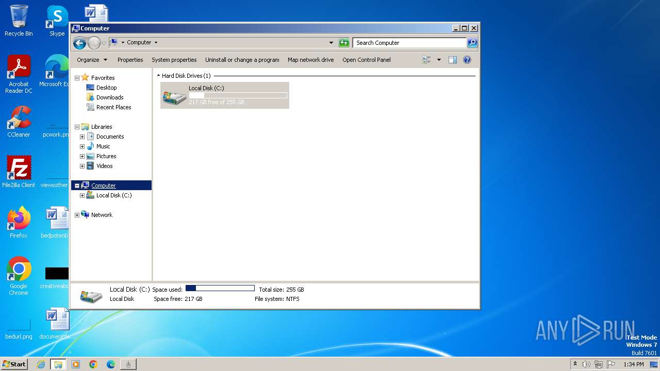Screen dimensions: 660x371
Task: Click Properties in the toolbar
Action: [130, 60]
